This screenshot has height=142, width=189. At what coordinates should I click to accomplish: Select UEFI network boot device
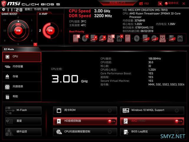[120, 38]
